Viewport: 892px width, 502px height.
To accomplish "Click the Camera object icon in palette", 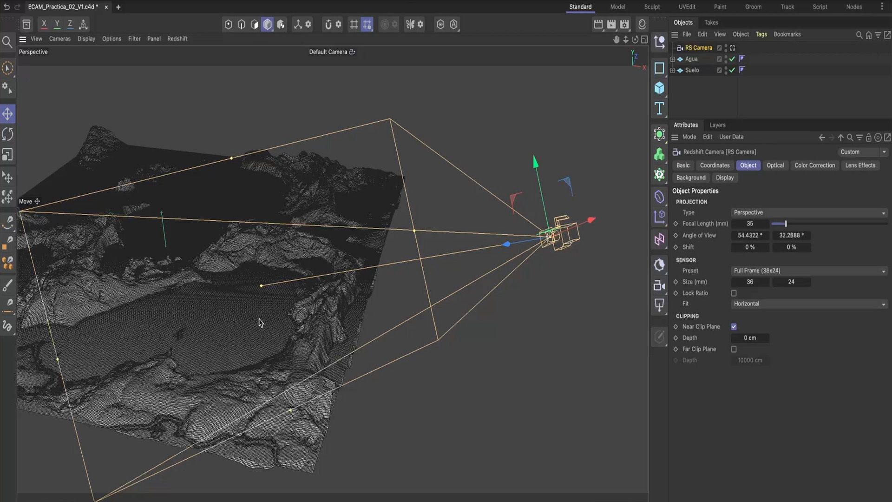I will (x=659, y=285).
